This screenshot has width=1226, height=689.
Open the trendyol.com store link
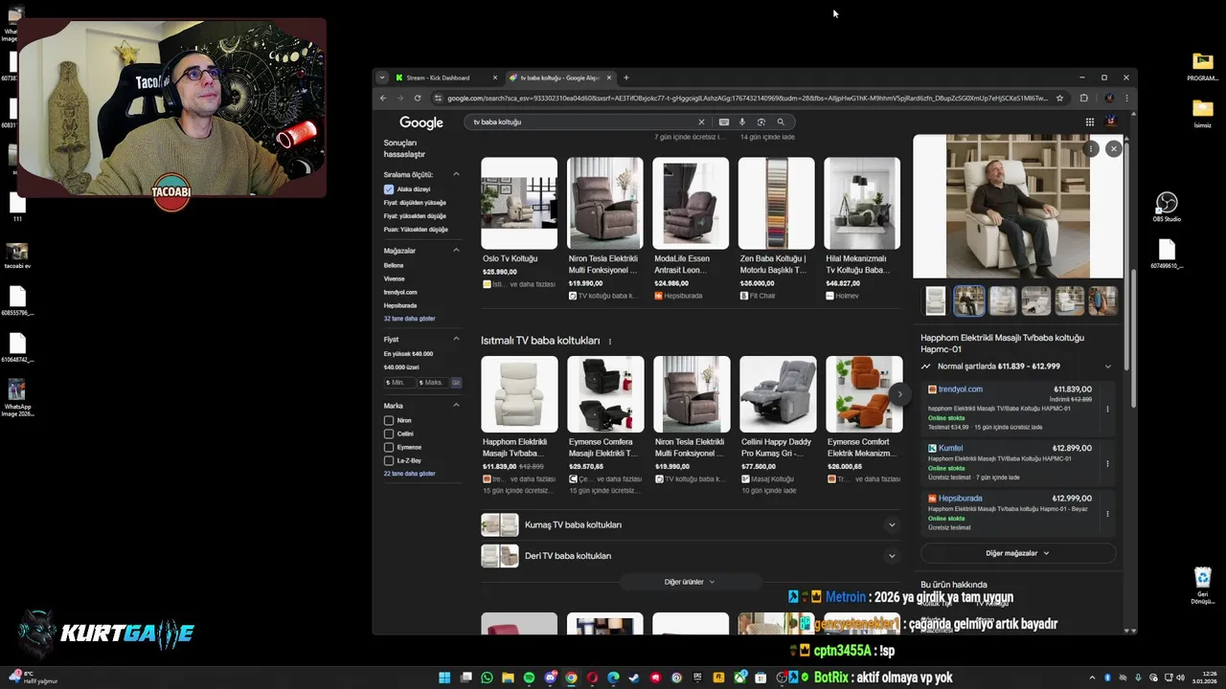point(961,389)
